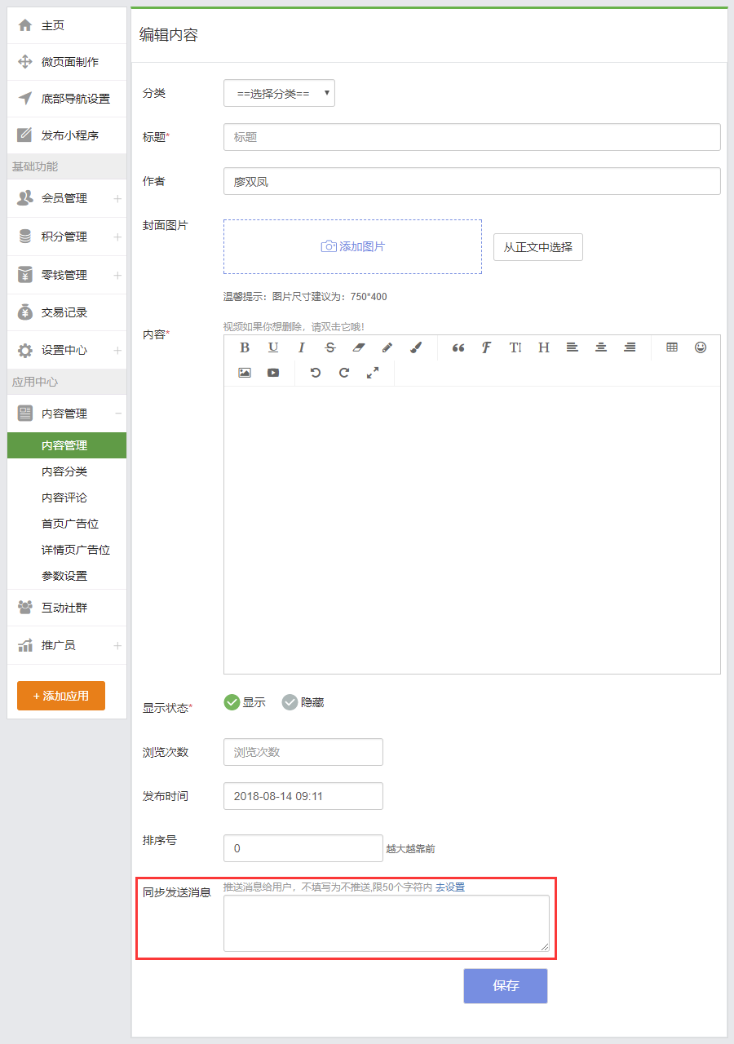Image resolution: width=734 pixels, height=1044 pixels.
Task: Undo the last editor action
Action: click(316, 373)
